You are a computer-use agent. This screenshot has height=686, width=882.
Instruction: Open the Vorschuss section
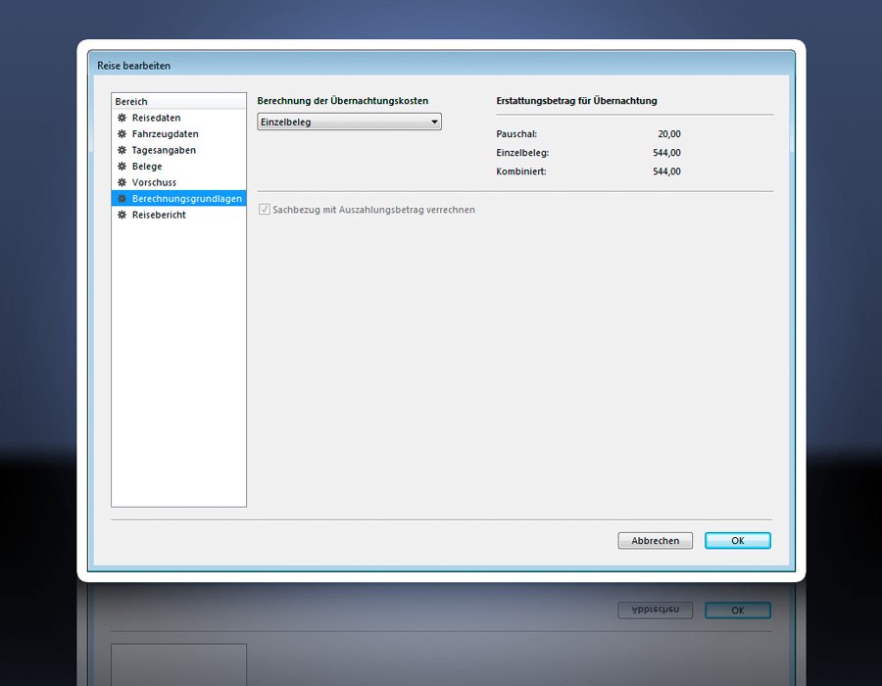pyautogui.click(x=179, y=182)
